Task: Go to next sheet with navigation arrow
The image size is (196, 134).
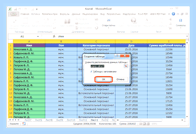Action: point(15,120)
